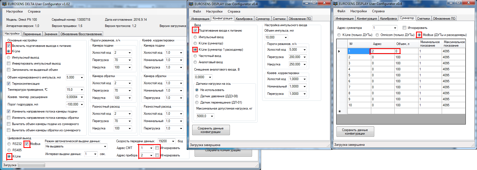This screenshot has width=477, height=170.
Task: Select 'Импульсный вход' radio button
Action: [x=195, y=37]
